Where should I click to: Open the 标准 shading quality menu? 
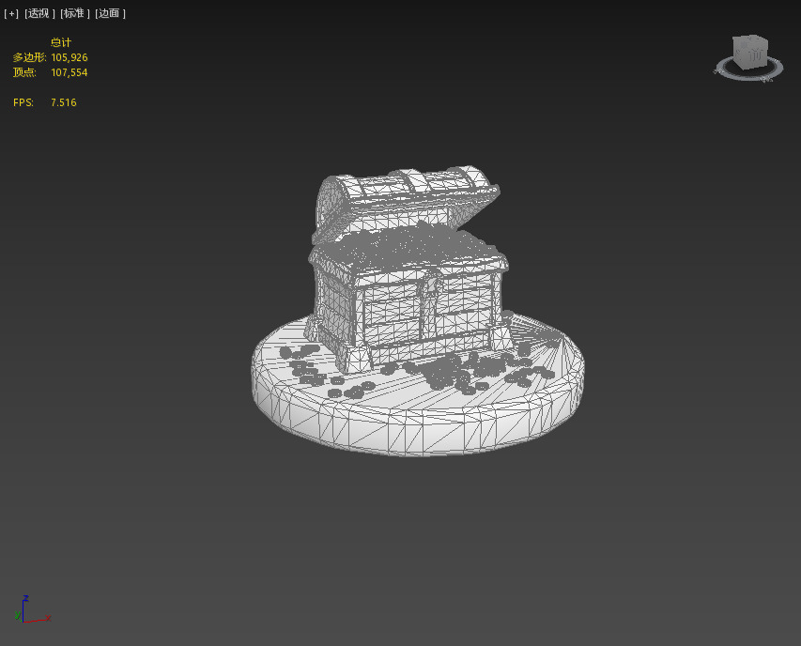pos(74,14)
